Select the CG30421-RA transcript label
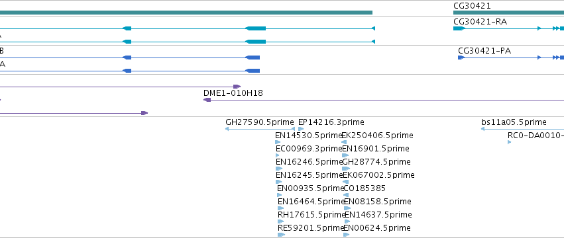The height and width of the screenshot is (238, 564). click(480, 22)
